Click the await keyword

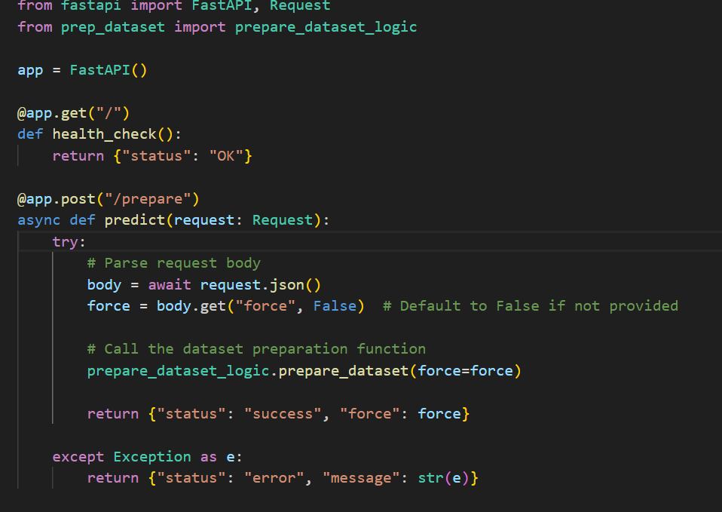170,285
